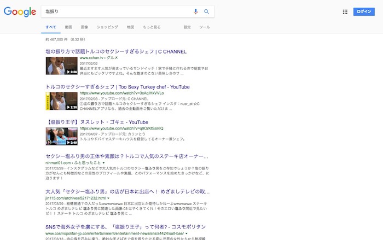Image resolution: width=383 pixels, height=240 pixels.
Task: Switch to the 画像 tab
Action: (x=84, y=27)
